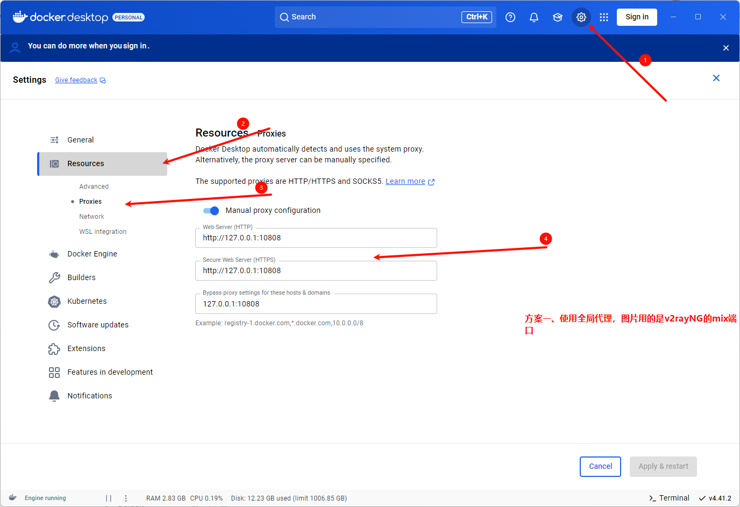740x507 pixels.
Task: Click the Docker Desktop whale logo
Action: 20,17
